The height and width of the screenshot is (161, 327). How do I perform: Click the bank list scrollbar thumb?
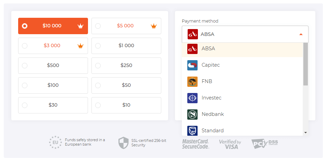click(305, 64)
